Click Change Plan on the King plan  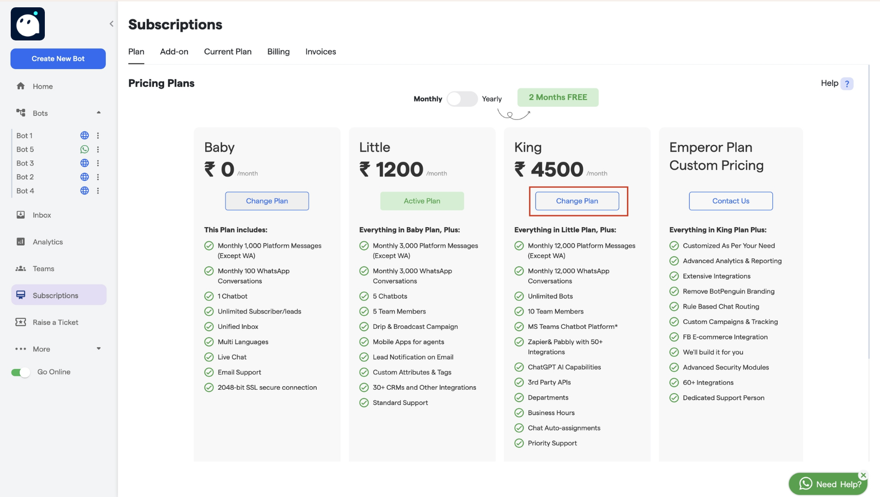[x=576, y=201]
